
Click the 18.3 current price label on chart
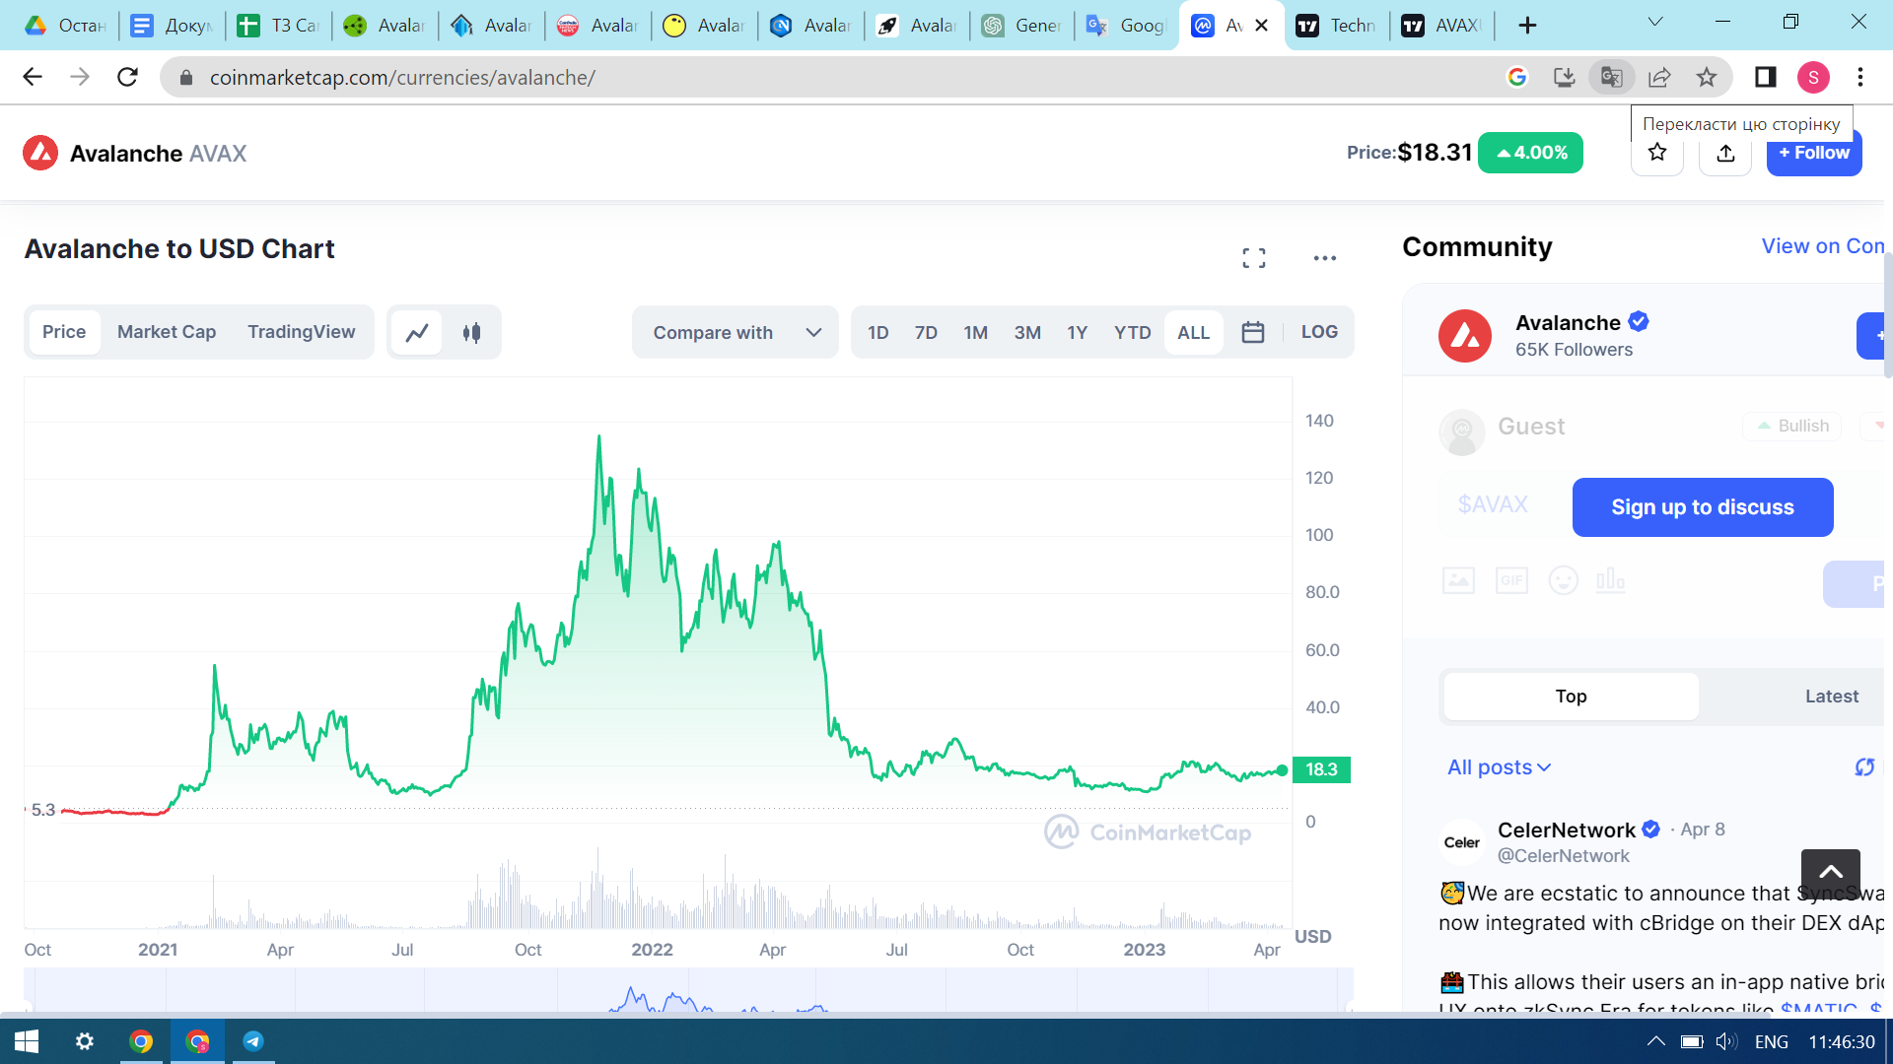point(1321,769)
